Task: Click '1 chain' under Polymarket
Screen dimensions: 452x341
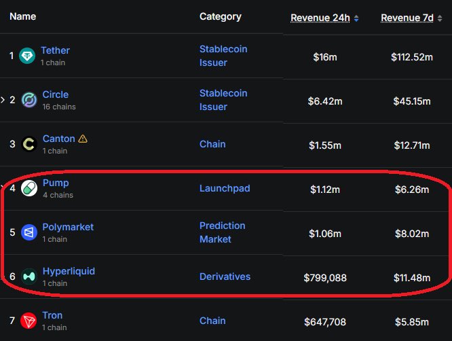Action: 54,239
